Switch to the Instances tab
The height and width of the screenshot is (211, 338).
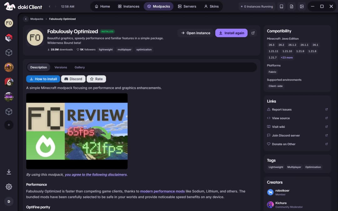(129, 7)
